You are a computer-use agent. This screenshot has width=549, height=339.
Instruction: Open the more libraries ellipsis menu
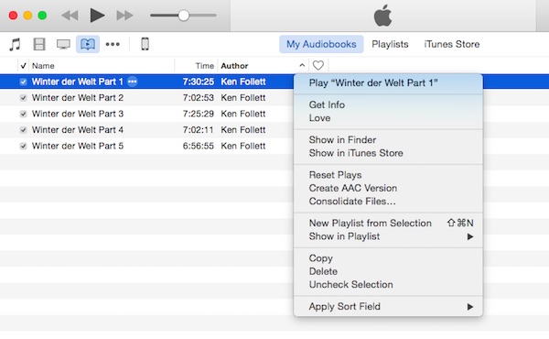[113, 44]
